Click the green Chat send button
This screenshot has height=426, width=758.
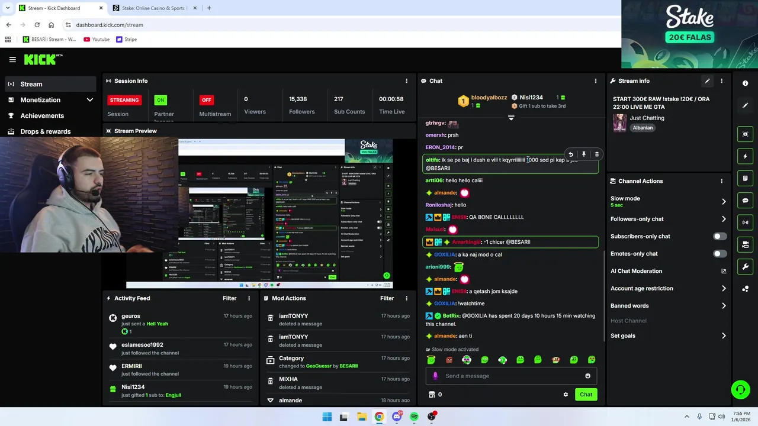click(x=586, y=395)
